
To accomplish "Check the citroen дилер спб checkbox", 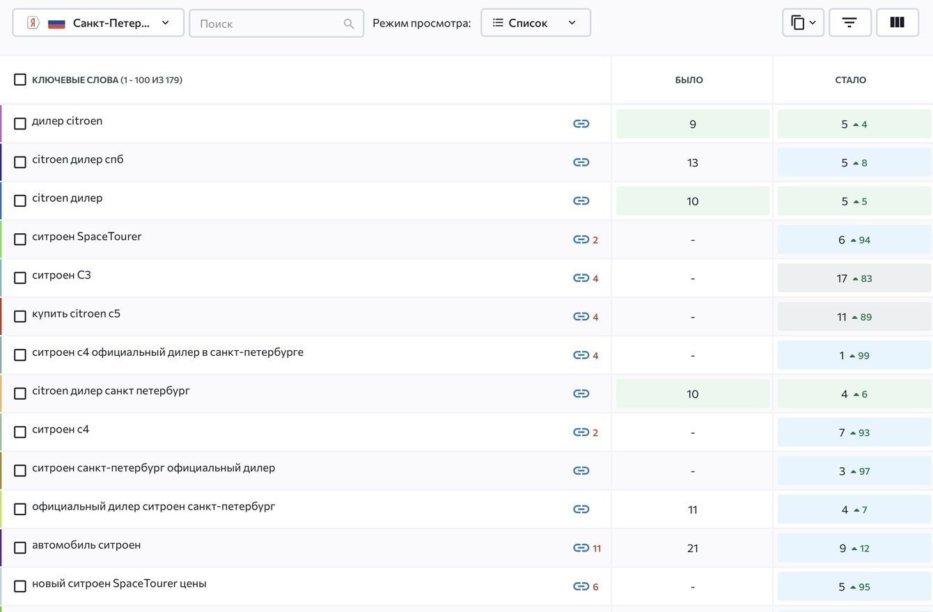I will (x=20, y=162).
